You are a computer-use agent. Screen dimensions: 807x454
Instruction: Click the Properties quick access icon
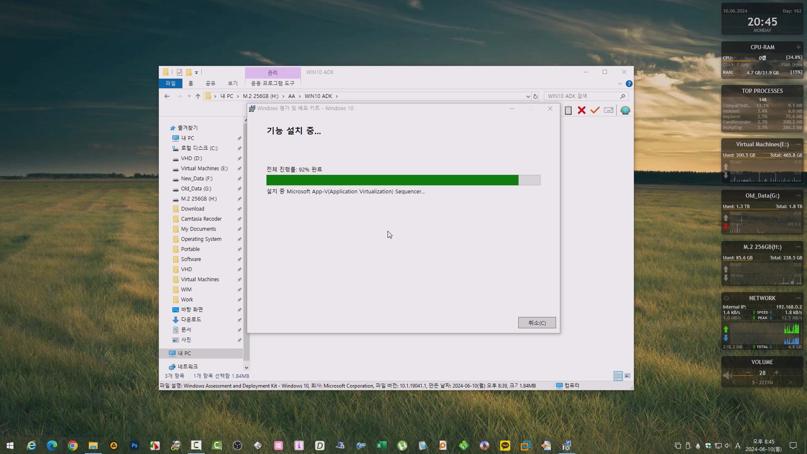pos(179,72)
